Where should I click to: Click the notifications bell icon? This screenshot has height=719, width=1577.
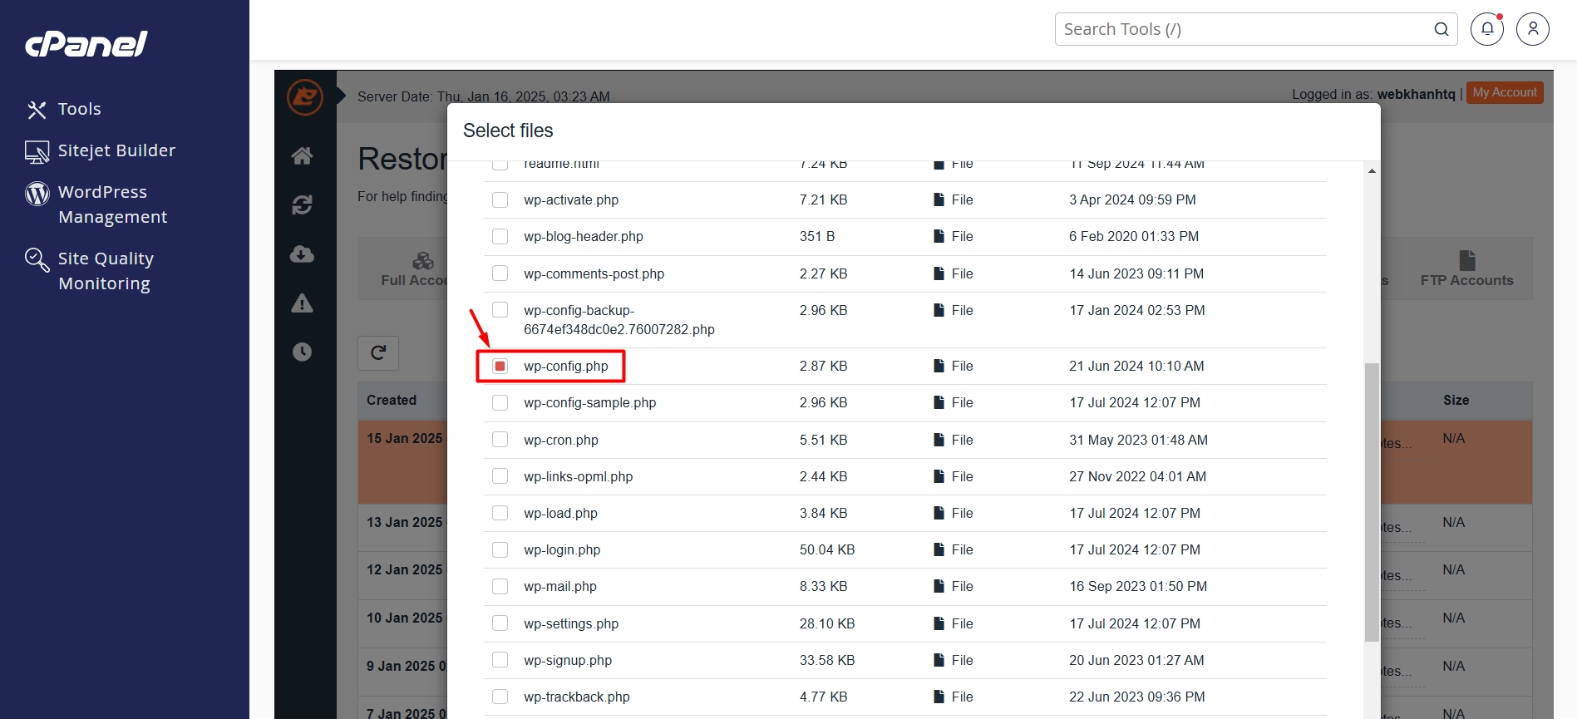click(1486, 29)
